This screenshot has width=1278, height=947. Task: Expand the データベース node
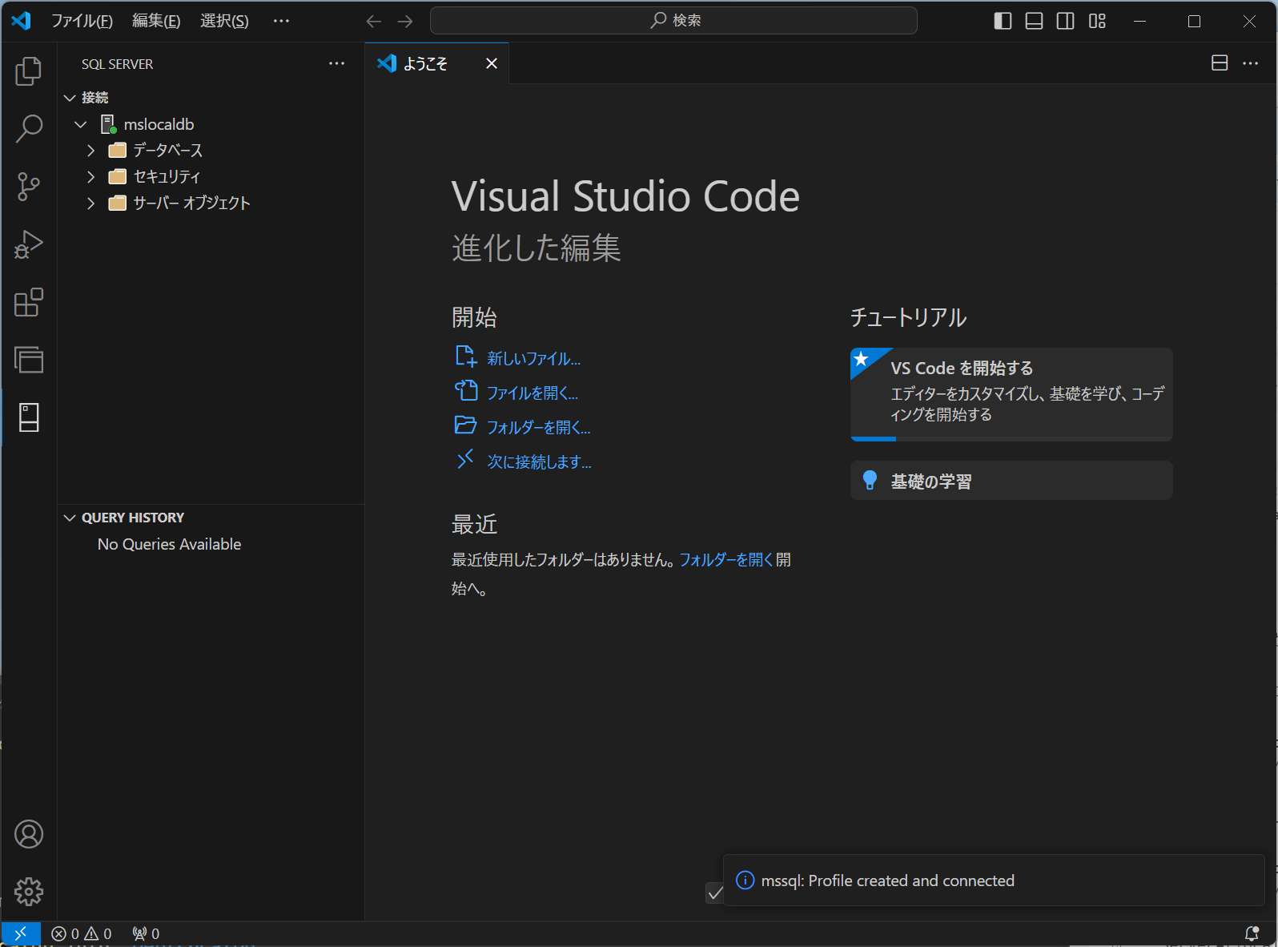pyautogui.click(x=90, y=151)
